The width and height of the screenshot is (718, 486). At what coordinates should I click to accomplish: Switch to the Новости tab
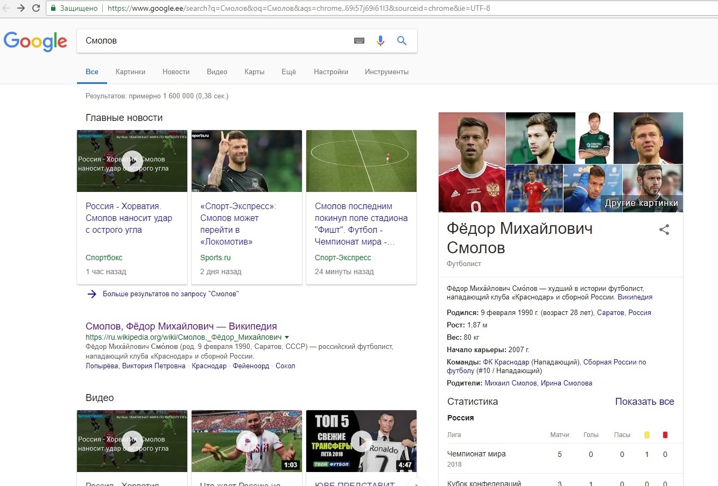[x=176, y=72]
